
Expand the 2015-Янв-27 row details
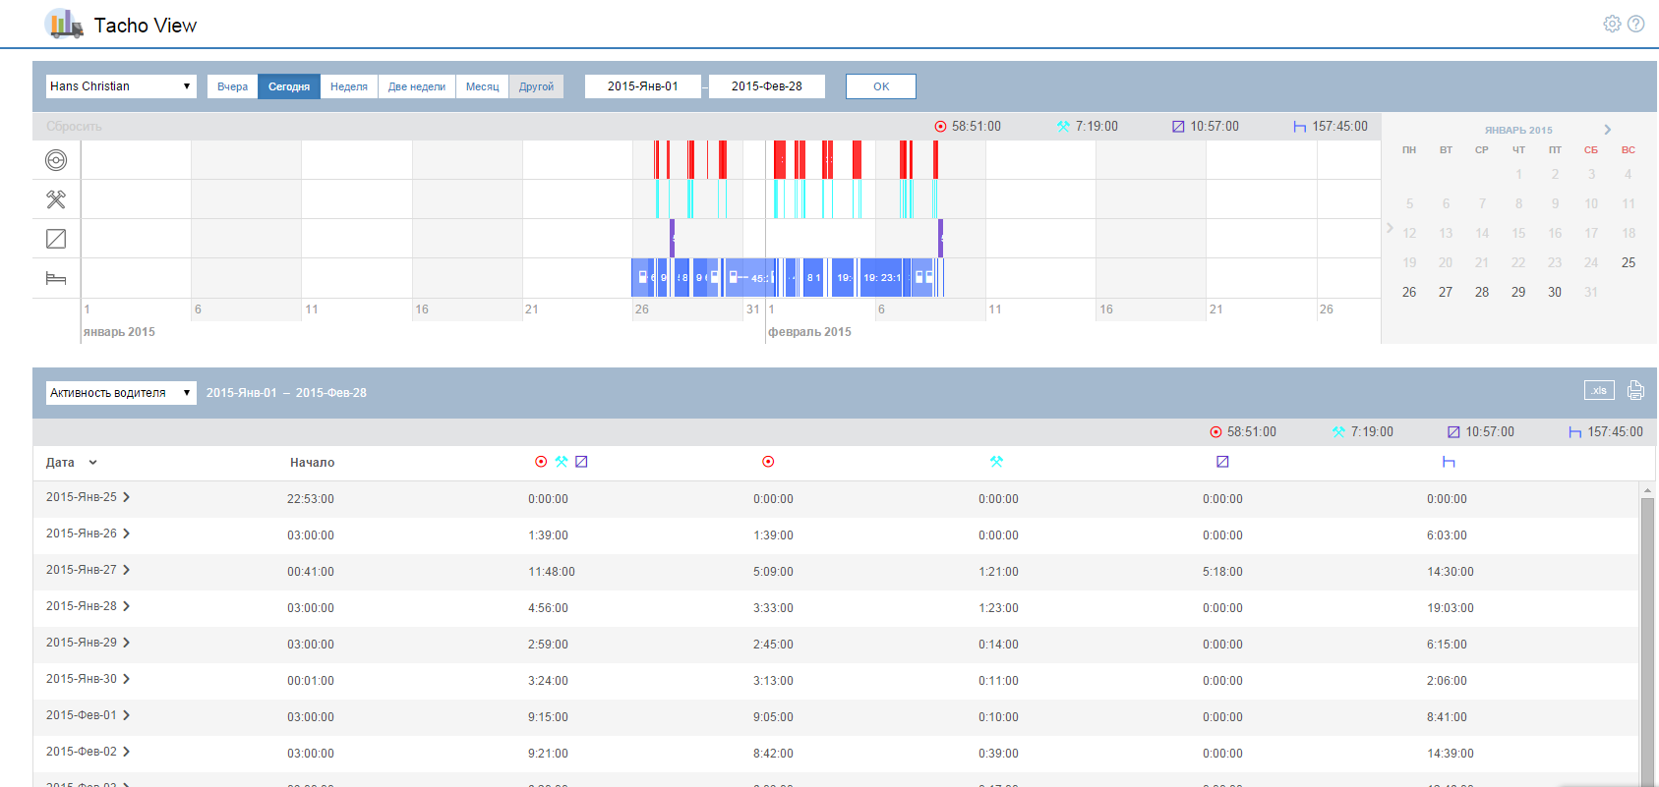click(126, 570)
